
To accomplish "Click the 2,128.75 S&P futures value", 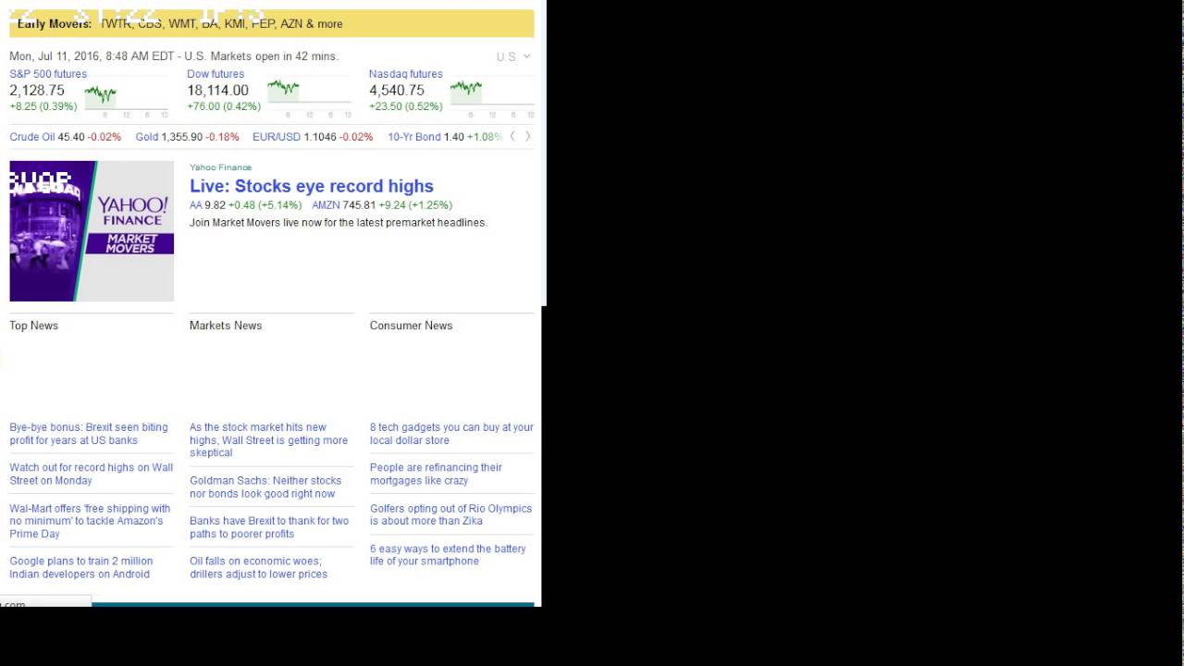I will [x=37, y=91].
